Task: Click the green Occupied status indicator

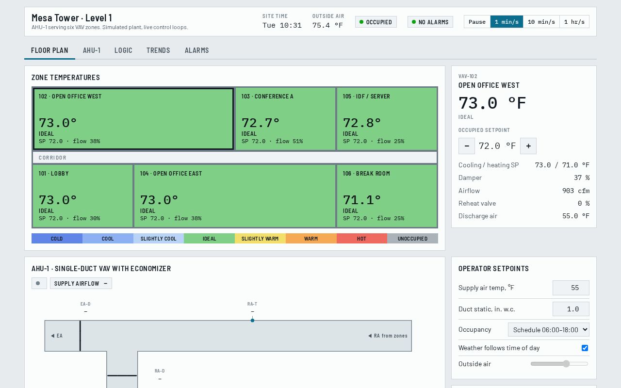Action: (x=376, y=22)
